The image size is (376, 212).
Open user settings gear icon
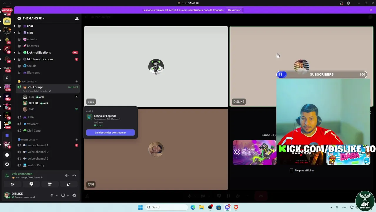[x=74, y=195]
